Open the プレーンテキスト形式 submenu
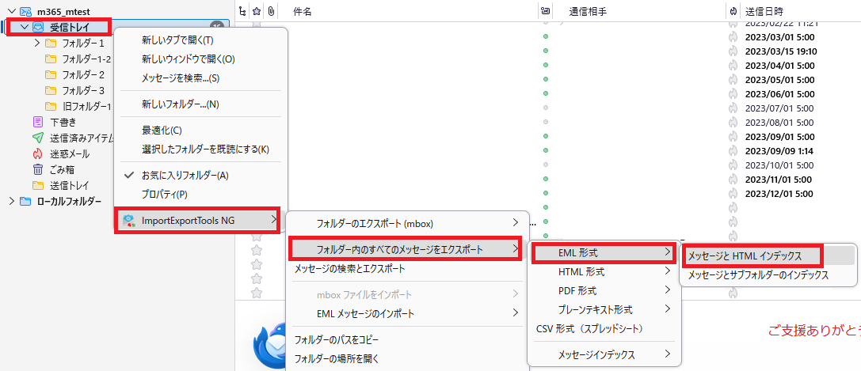The image size is (861, 371). tap(604, 309)
